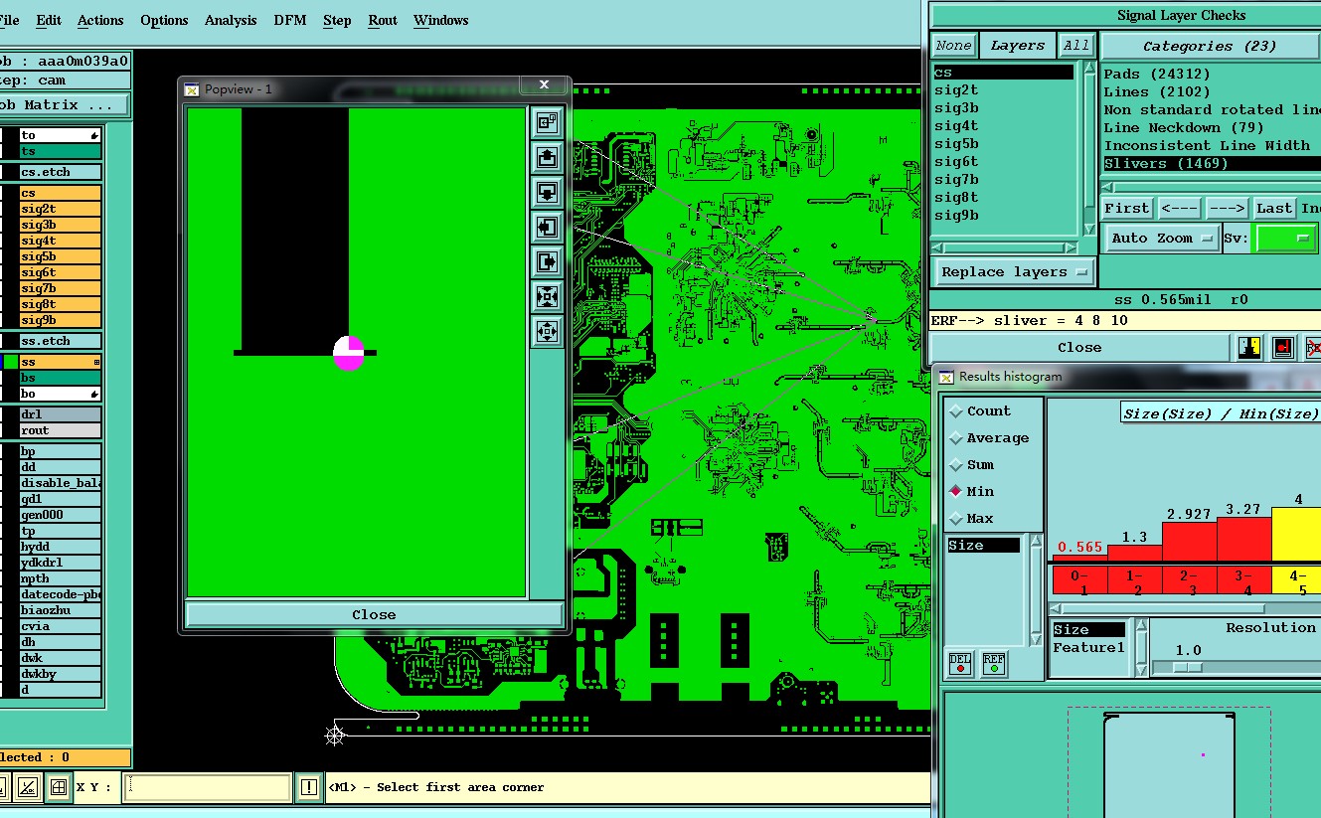1321x818 pixels.
Task: Click the histogram horizontal scrollbar
Action: tap(1185, 608)
